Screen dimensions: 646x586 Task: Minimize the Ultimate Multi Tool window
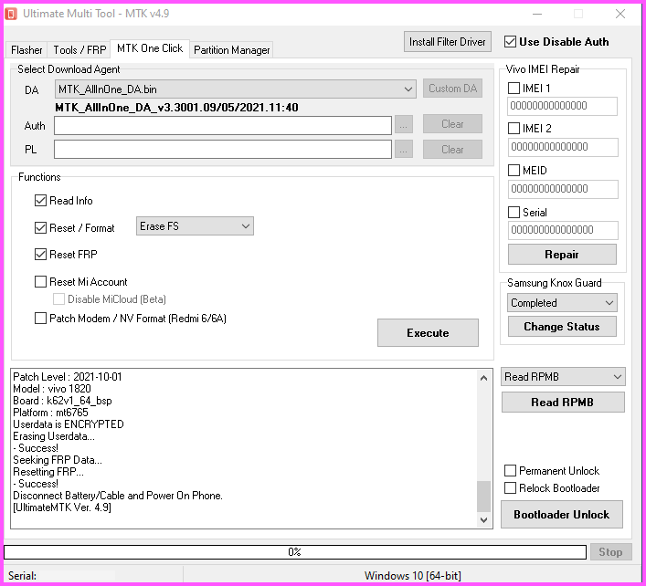click(537, 14)
